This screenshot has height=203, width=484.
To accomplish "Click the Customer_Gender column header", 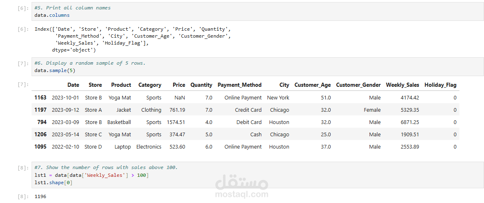I will 358,85.
